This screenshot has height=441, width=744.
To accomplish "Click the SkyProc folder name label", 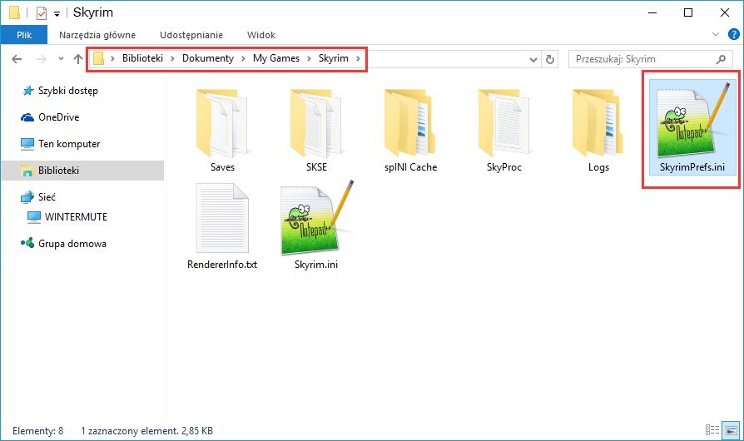I will click(x=504, y=167).
